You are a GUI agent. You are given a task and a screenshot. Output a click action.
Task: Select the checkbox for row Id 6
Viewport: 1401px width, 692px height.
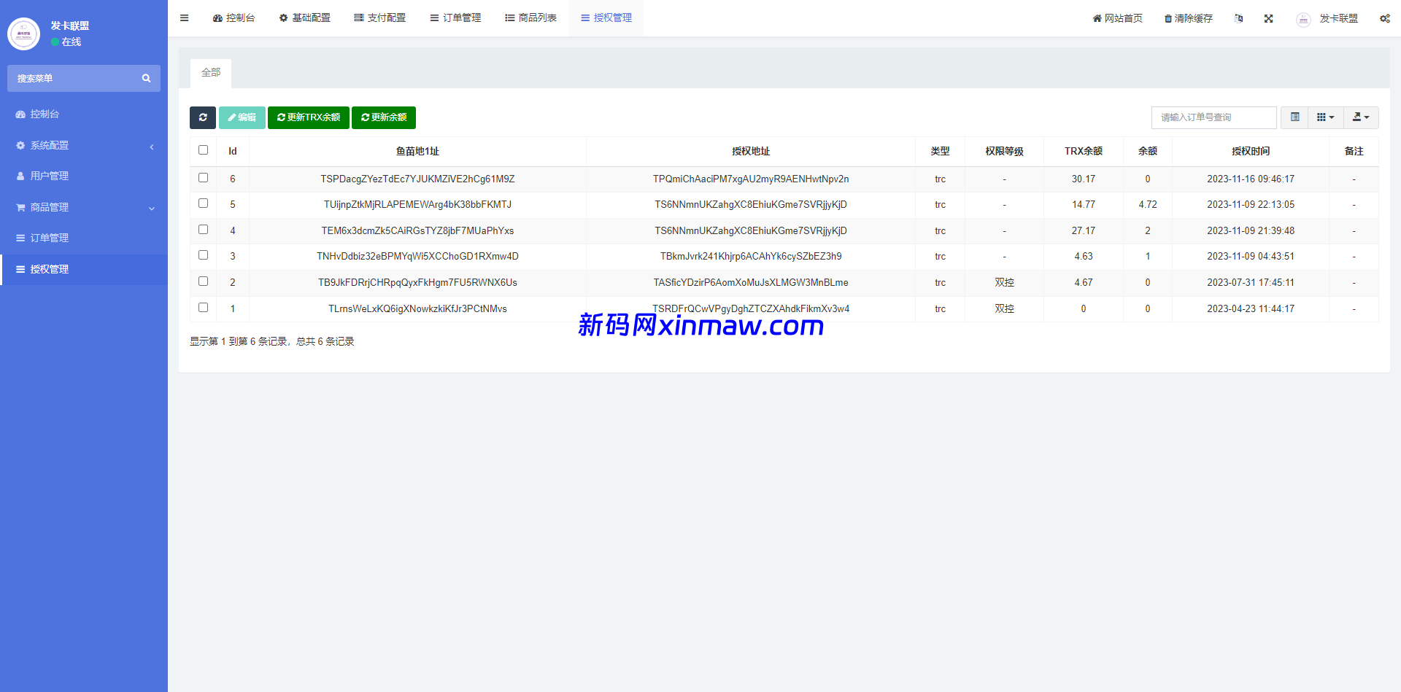tap(204, 178)
